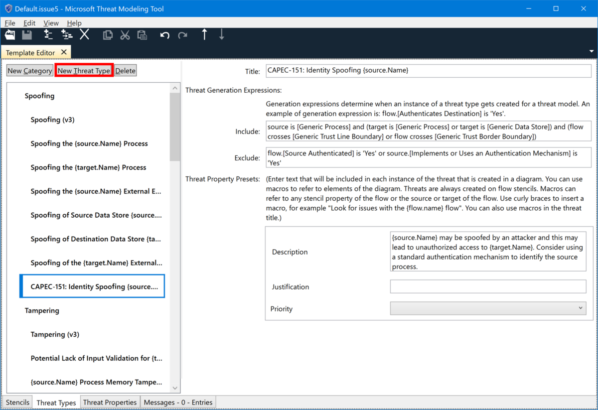Viewport: 598px width, 410px height.
Task: Maximize the Threat Modeling Tool window
Action: 556,8
